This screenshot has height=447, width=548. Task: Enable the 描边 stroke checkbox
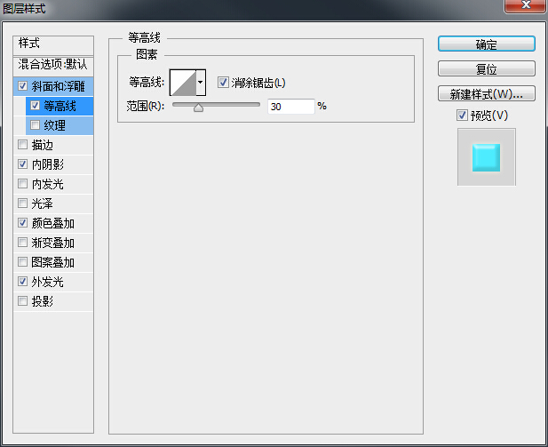click(x=22, y=145)
